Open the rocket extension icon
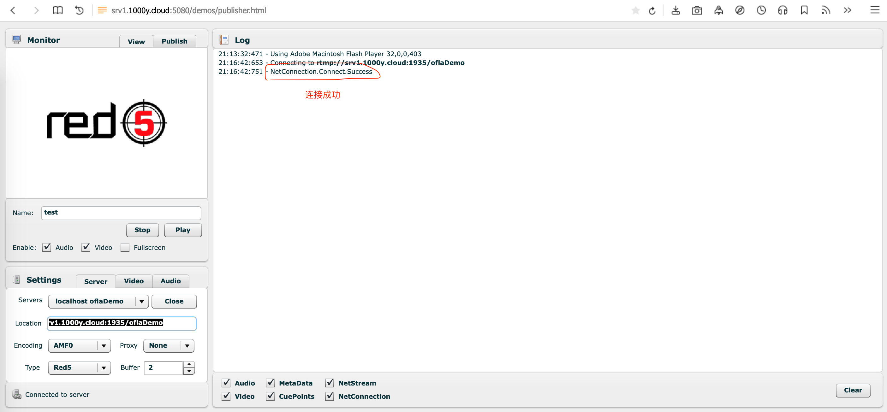This screenshot has height=412, width=887. pos(718,10)
